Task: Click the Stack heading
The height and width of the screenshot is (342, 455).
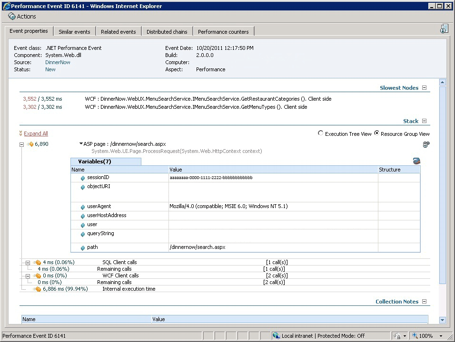Action: (x=411, y=121)
